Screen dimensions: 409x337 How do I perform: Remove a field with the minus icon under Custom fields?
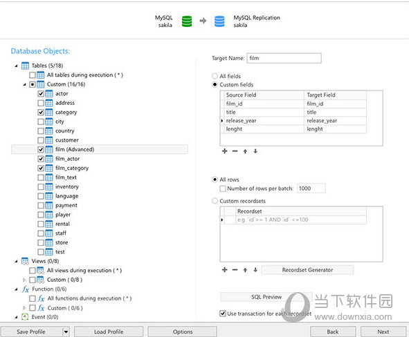(x=235, y=151)
